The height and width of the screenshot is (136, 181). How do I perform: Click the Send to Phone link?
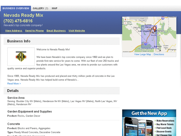click(x=34, y=31)
